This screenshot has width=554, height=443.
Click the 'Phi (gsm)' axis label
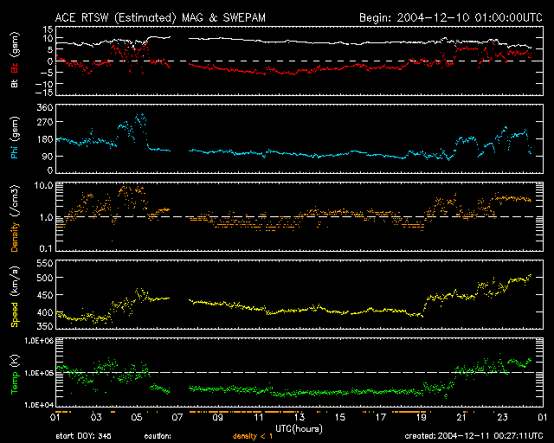coord(15,138)
